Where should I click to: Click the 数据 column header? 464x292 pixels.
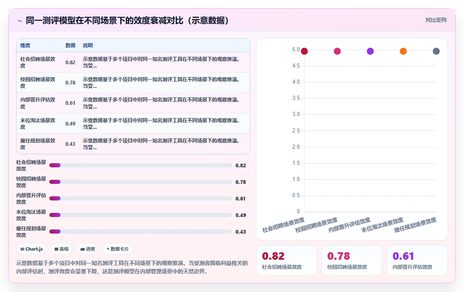[x=70, y=45]
